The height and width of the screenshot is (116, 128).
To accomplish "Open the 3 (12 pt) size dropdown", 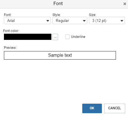I will (107, 21).
